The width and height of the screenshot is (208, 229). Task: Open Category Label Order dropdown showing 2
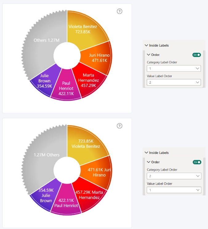174,176
